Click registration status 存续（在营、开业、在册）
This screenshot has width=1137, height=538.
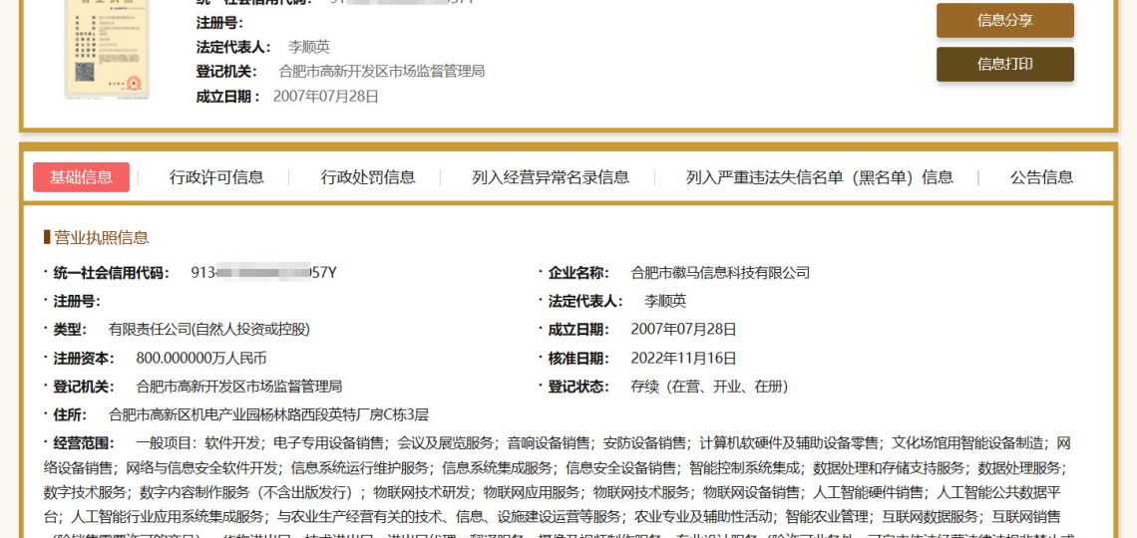coord(709,387)
